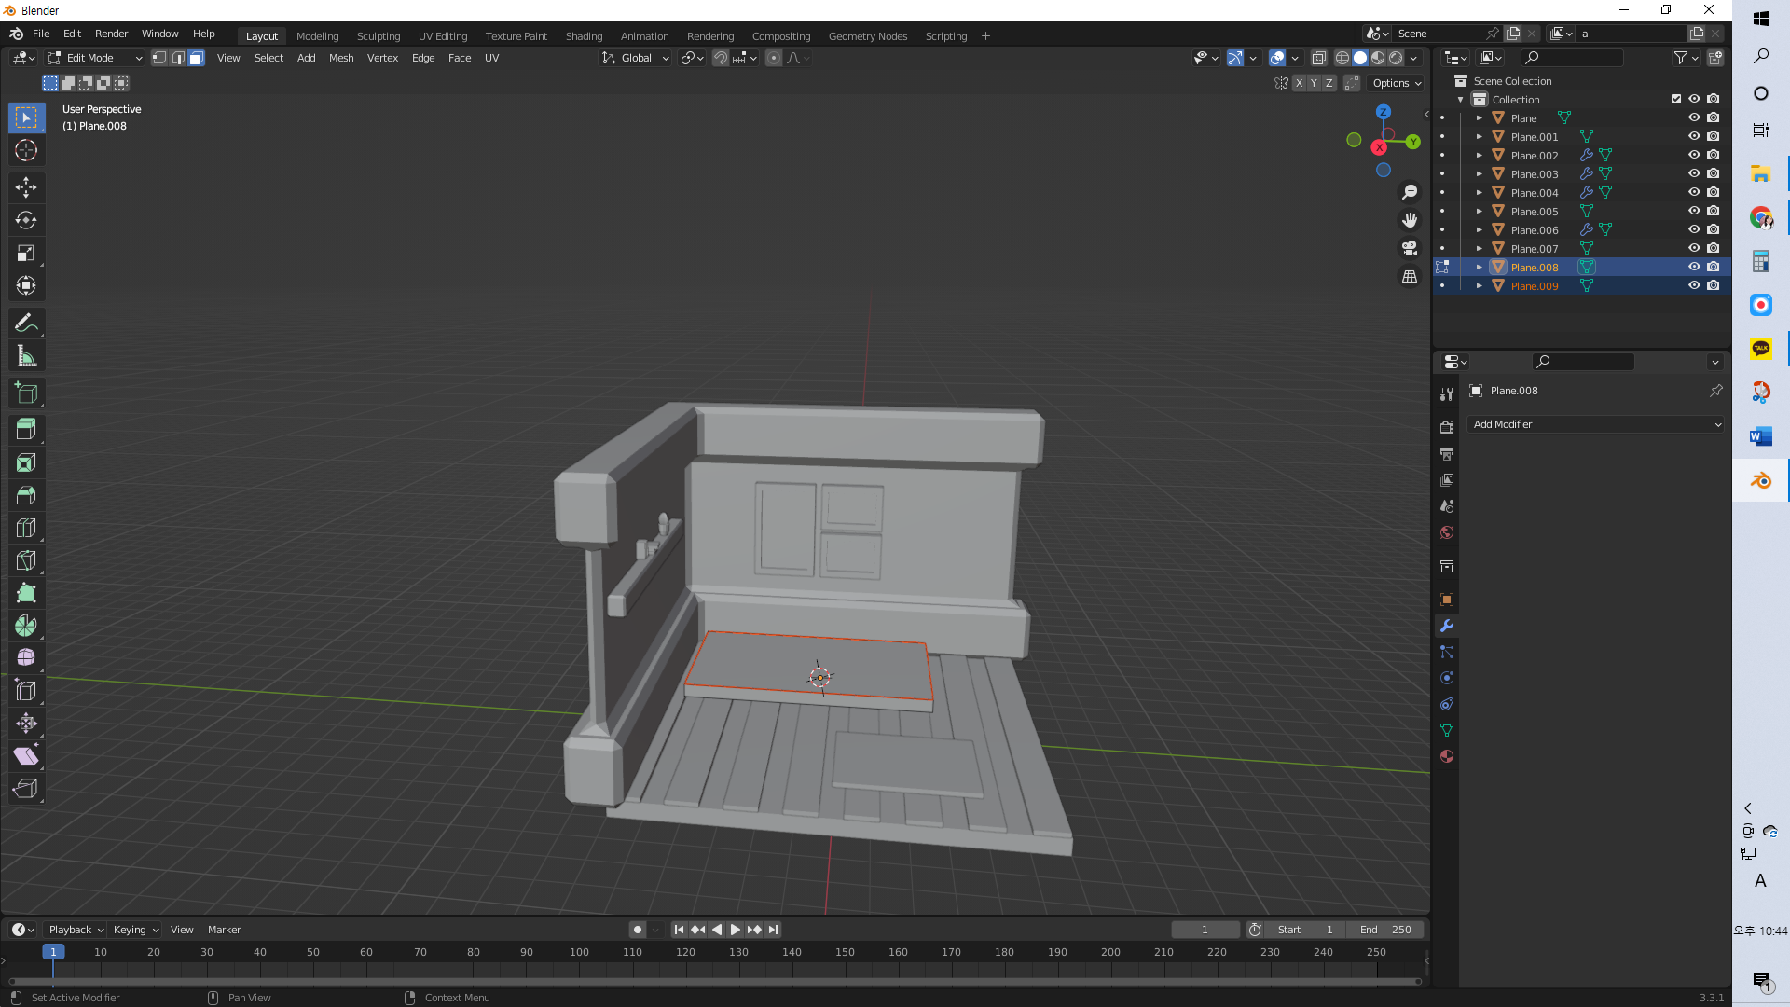Viewport: 1790px width, 1007px height.
Task: Switch to the Shading workspace tab
Action: 584,36
